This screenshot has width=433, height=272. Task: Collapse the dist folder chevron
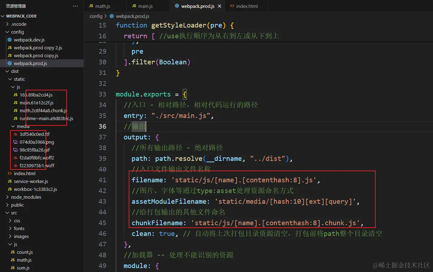pos(8,71)
